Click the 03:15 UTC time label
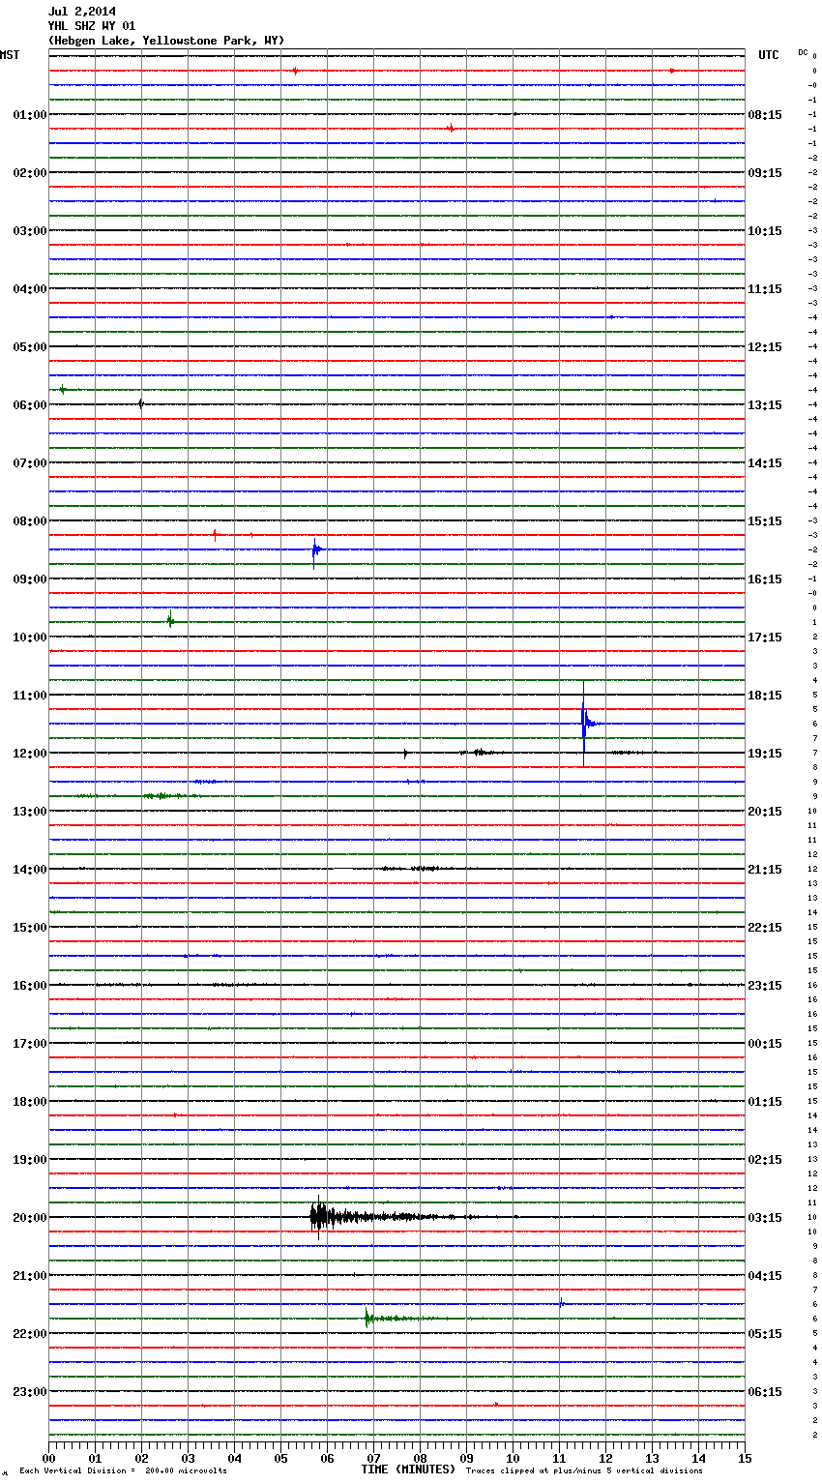Viewport: 822px width, 1484px height. coord(765,1217)
